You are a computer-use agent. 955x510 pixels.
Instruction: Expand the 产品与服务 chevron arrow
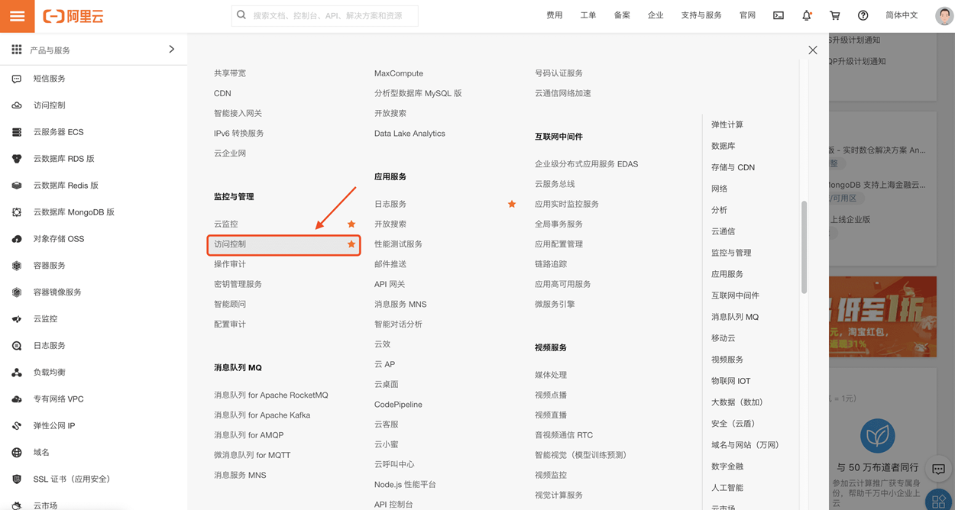coord(171,50)
